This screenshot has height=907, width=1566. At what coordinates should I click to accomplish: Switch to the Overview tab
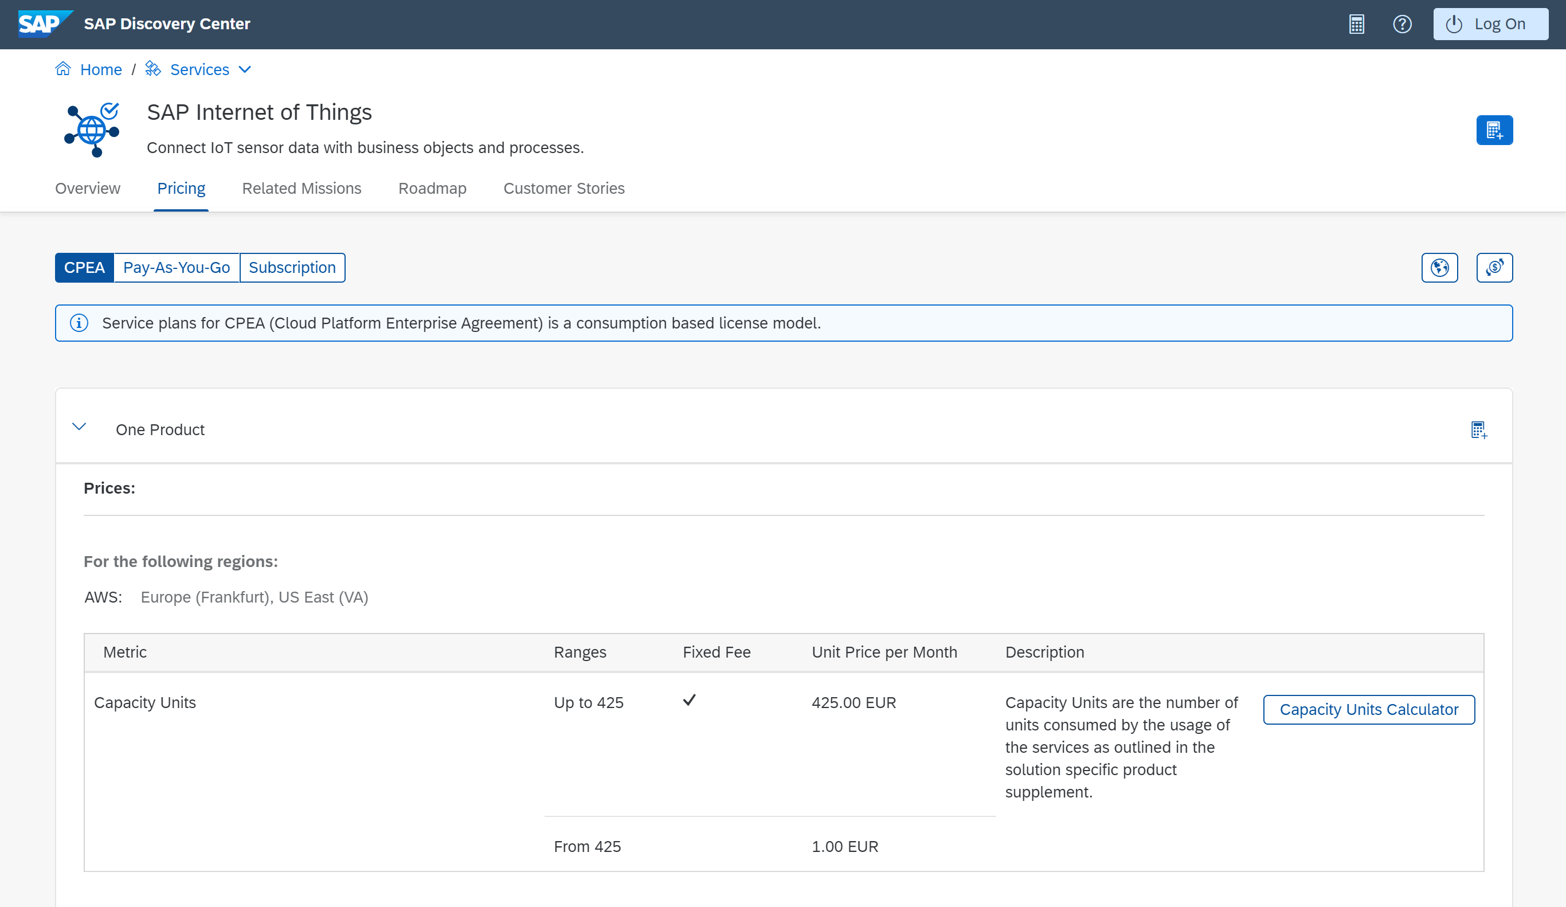tap(88, 189)
